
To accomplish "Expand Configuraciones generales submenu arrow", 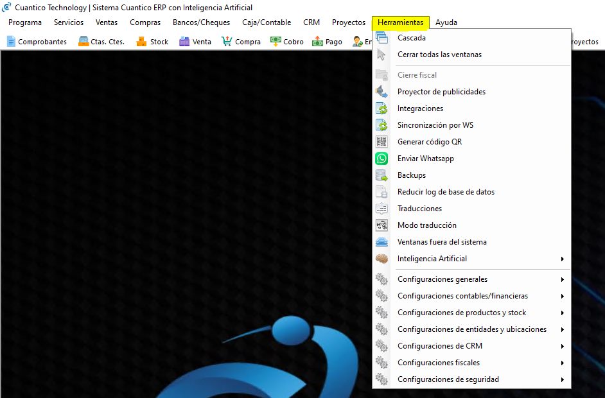I will (x=563, y=279).
